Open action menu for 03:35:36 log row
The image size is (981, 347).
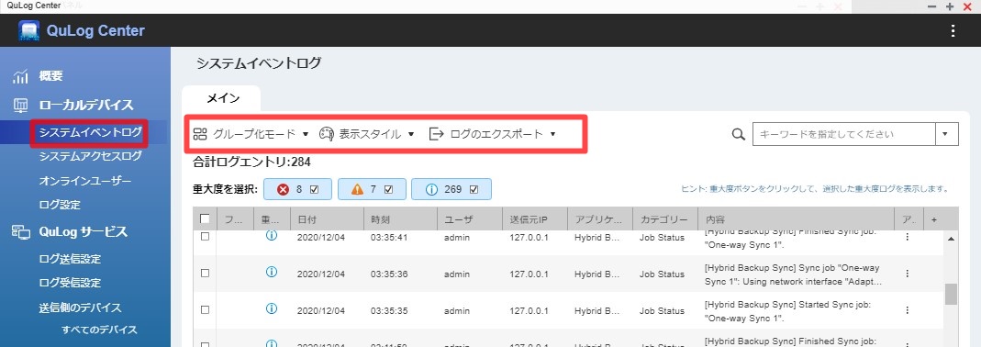click(x=908, y=274)
